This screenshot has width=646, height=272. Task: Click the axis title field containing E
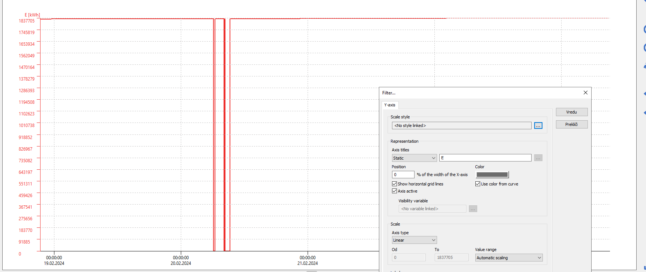(485, 158)
